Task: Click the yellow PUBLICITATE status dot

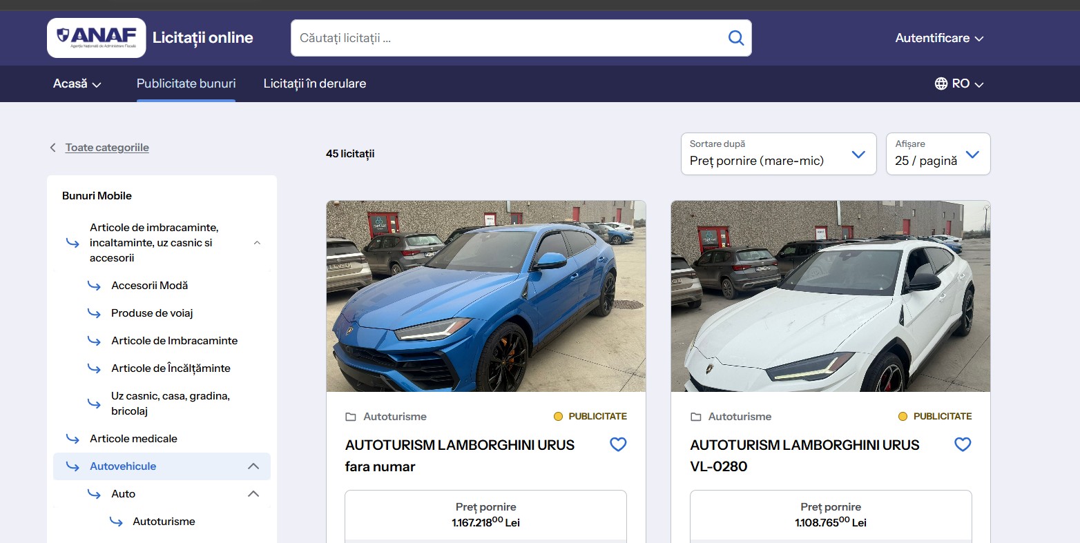Action: (558, 416)
